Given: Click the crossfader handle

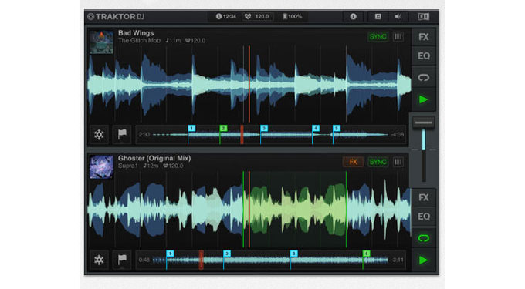Looking at the screenshot, I should tap(424, 123).
